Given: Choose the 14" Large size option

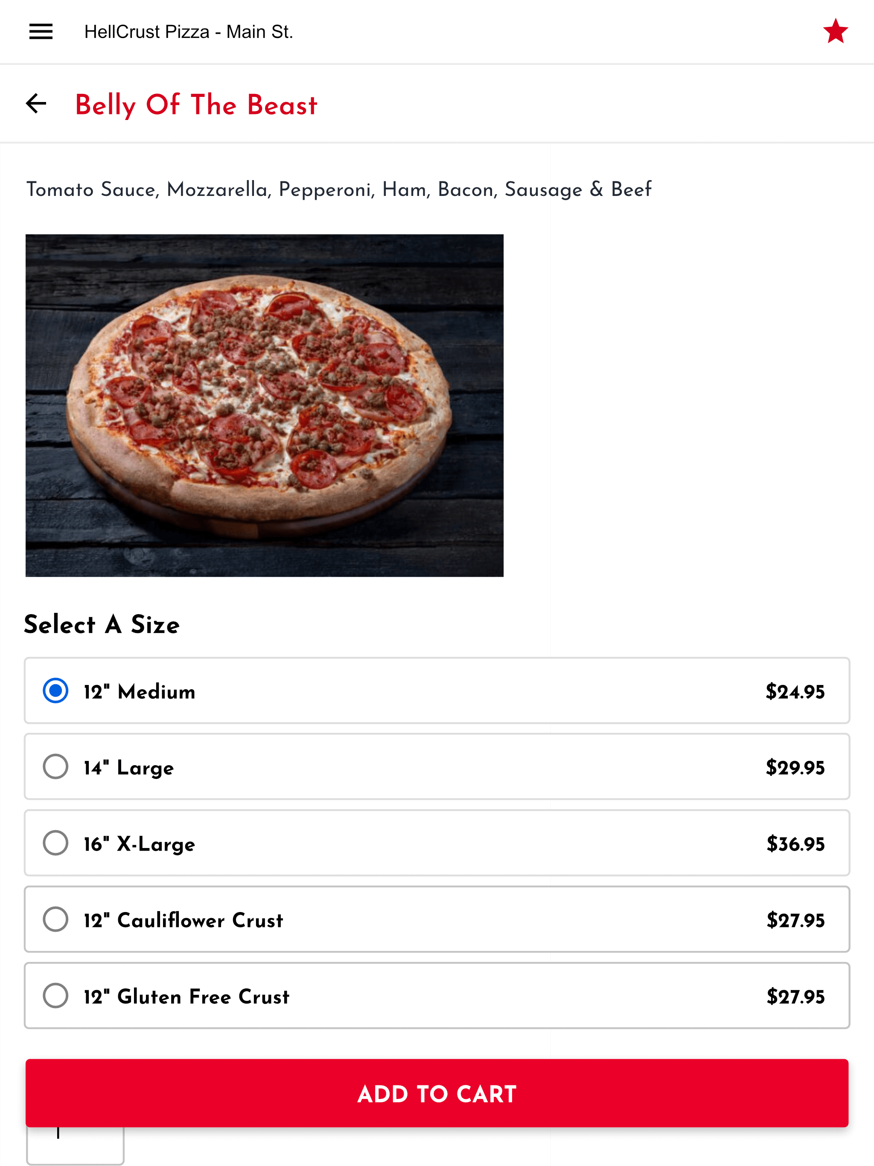Looking at the screenshot, I should pyautogui.click(x=437, y=767).
